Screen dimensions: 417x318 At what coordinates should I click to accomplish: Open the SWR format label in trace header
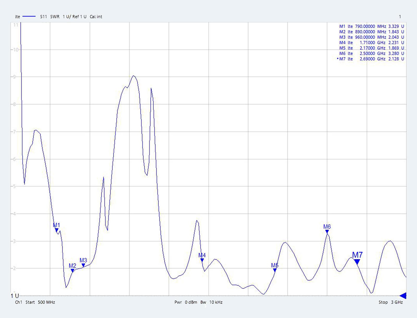[x=55, y=17]
